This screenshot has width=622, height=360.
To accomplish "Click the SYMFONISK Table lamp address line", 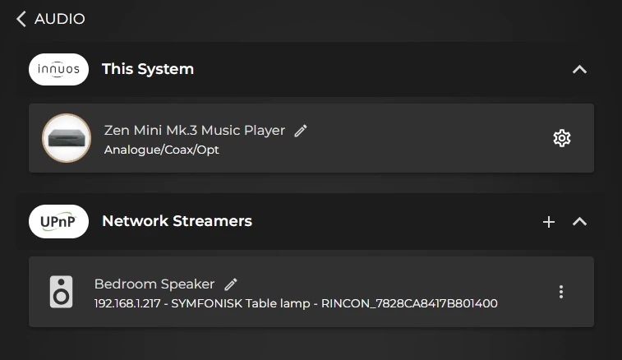I will click(x=296, y=303).
